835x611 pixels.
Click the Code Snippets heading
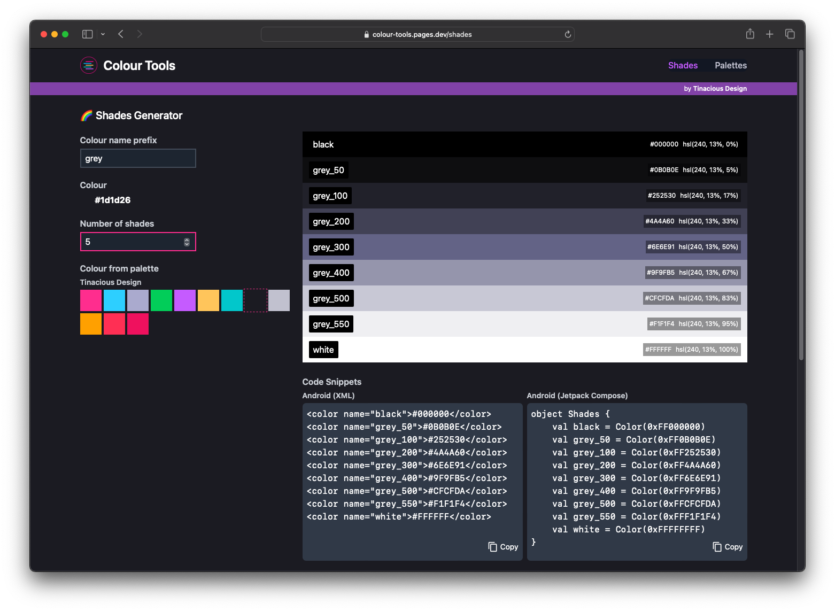331,382
